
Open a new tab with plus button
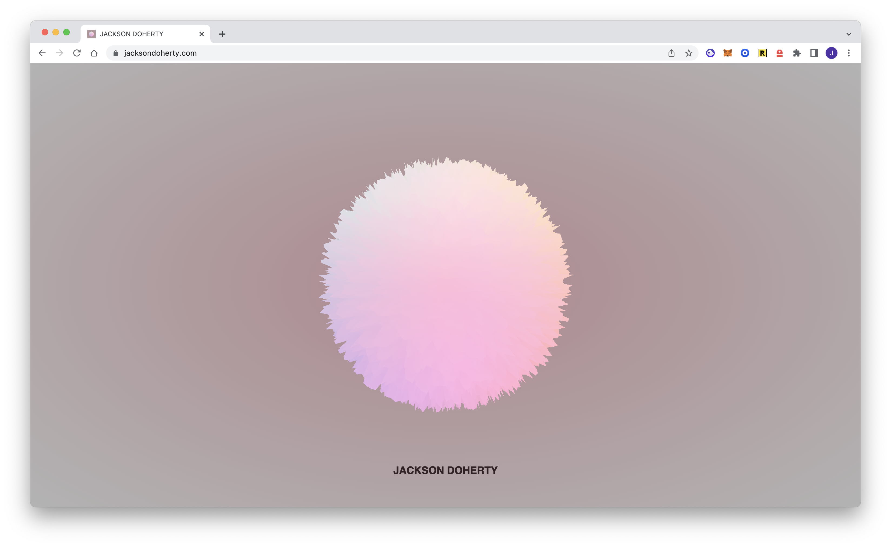point(222,34)
